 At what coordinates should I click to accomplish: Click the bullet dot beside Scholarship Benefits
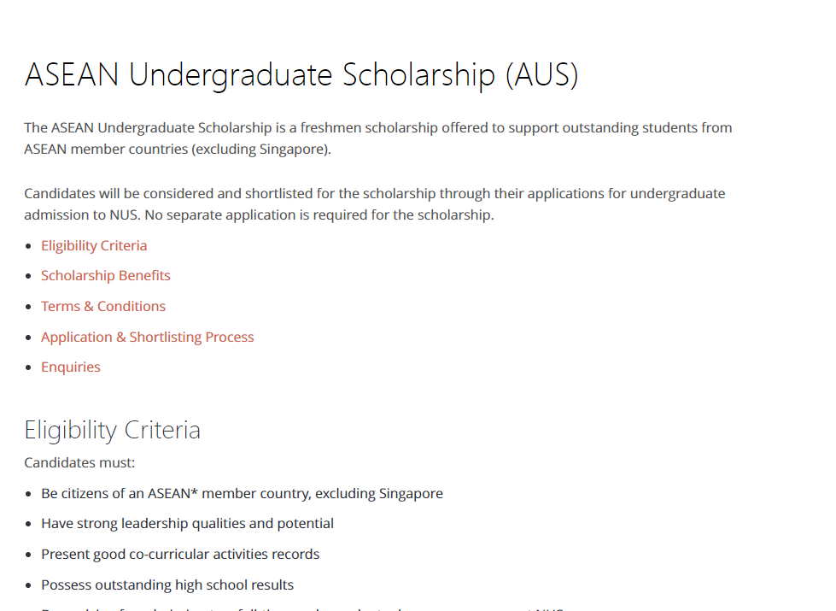pos(28,276)
